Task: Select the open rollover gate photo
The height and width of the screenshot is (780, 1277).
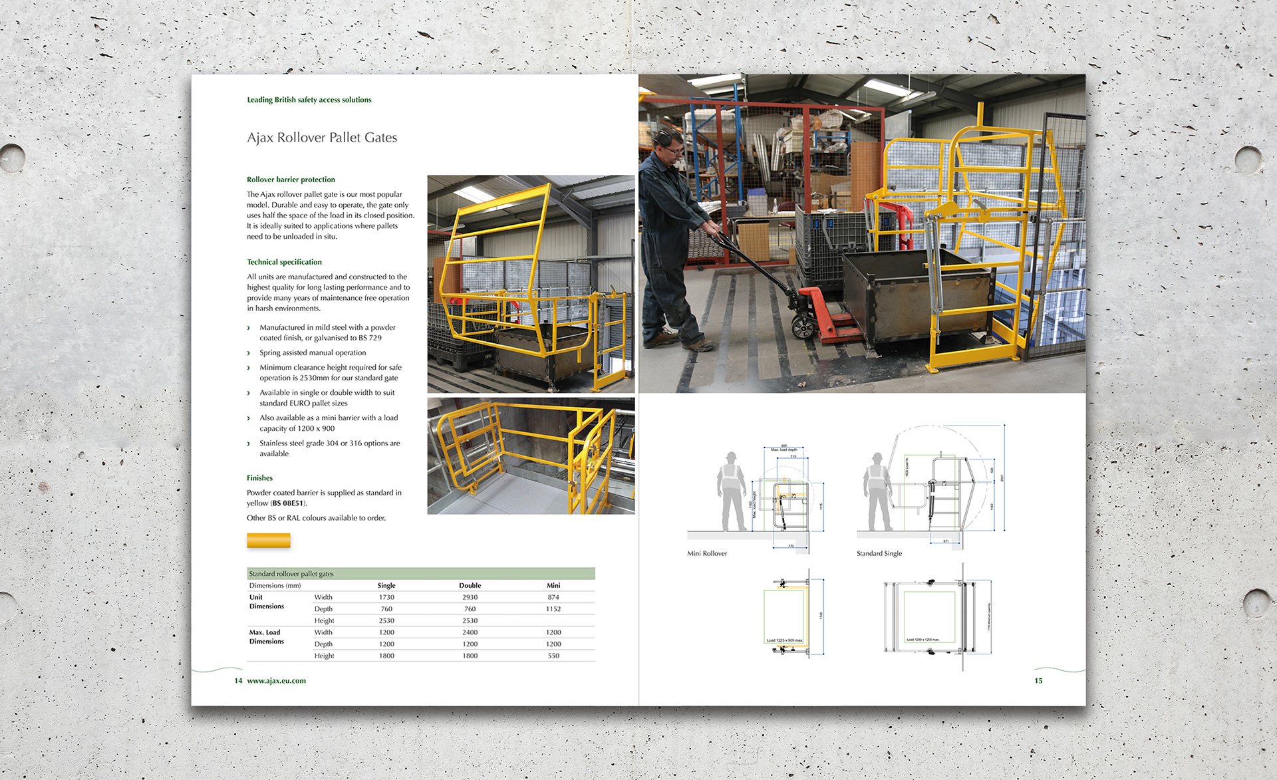Action: (x=531, y=284)
